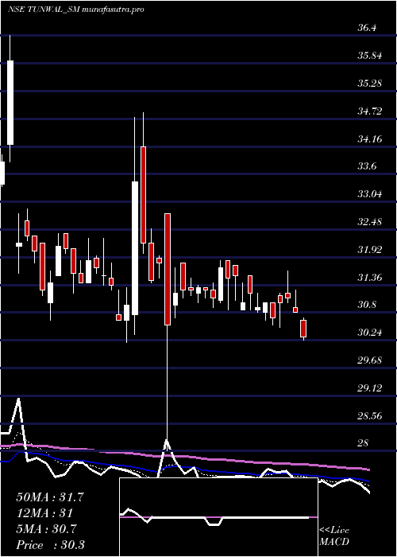Click the <<Live MACD label
Screen dimensions: 397x557
[x=334, y=536]
